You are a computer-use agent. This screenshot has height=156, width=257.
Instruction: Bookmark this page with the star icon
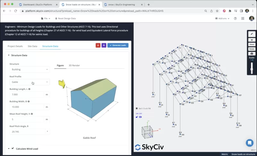pos(217,11)
